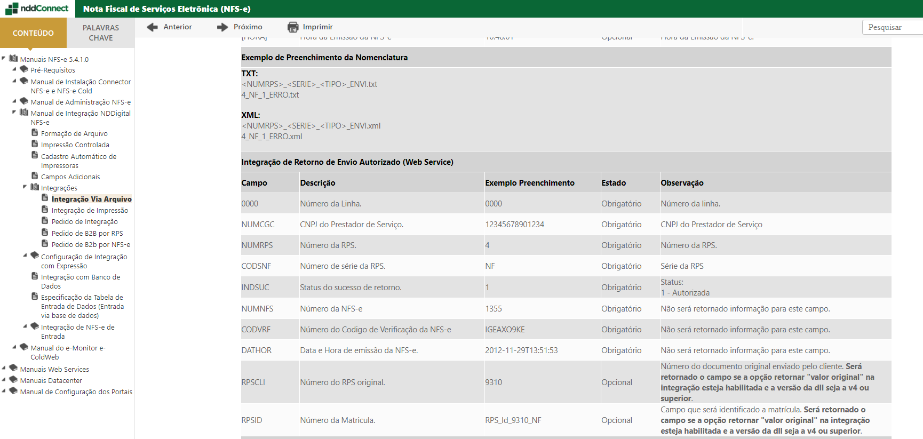Click the Integrações open book icon

coord(35,187)
